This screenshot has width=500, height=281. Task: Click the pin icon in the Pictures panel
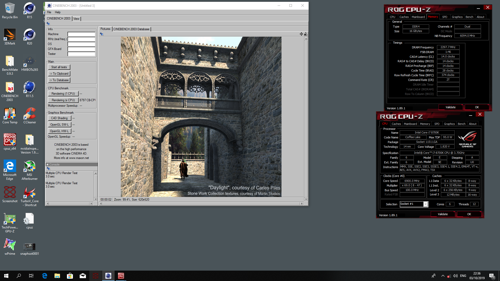coord(102,34)
